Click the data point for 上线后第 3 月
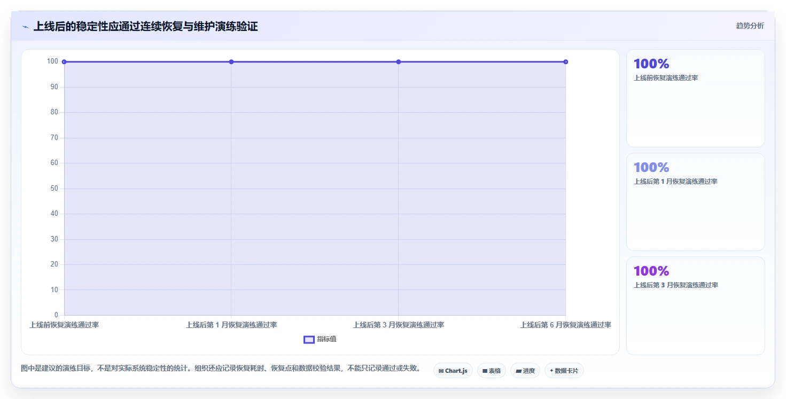 click(399, 62)
